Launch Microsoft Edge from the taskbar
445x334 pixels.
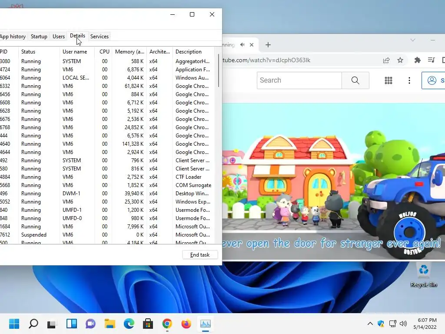tap(129, 324)
